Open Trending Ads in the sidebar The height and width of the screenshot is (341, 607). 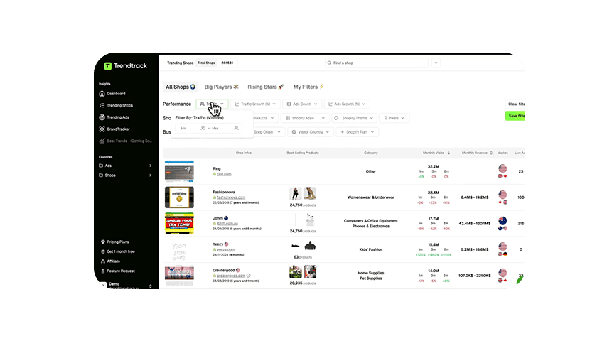[x=118, y=117]
